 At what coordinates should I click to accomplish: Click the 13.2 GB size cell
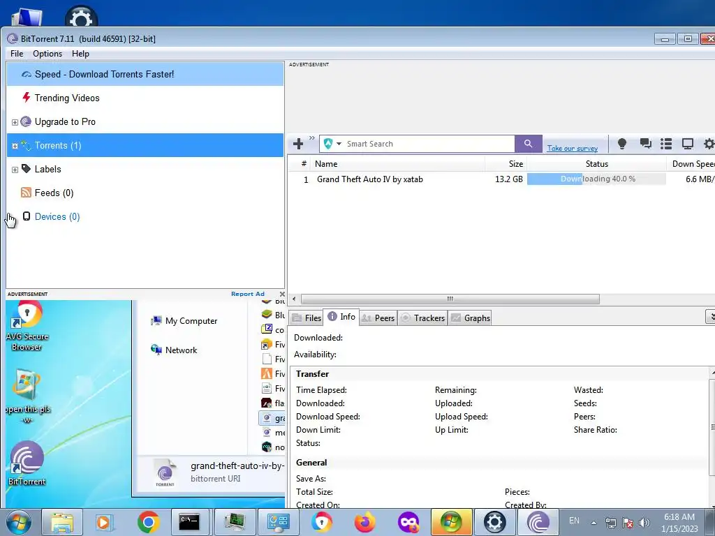(x=509, y=179)
